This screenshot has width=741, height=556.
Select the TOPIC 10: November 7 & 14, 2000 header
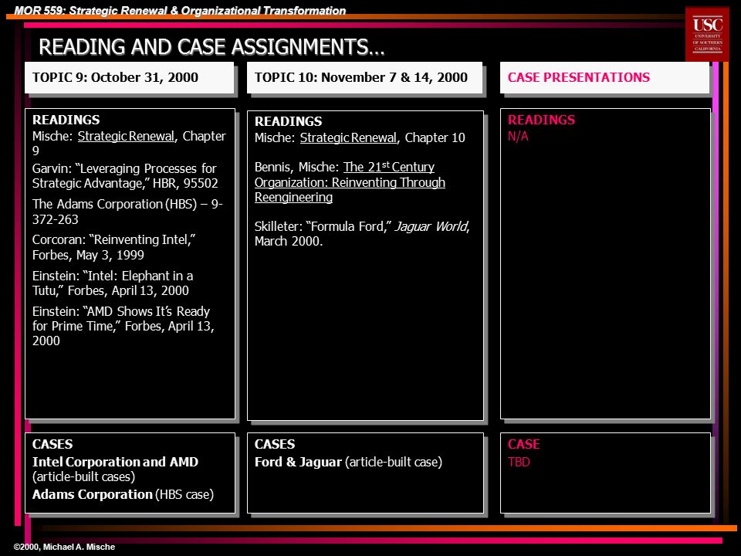(x=365, y=77)
